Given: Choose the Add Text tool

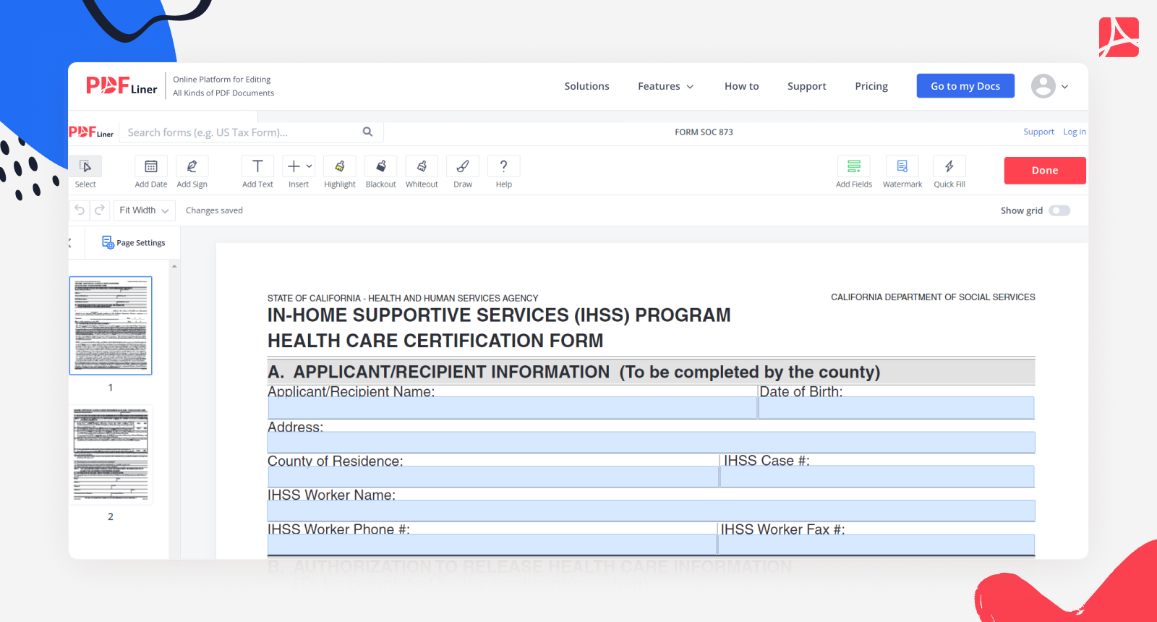Looking at the screenshot, I should 257,167.
